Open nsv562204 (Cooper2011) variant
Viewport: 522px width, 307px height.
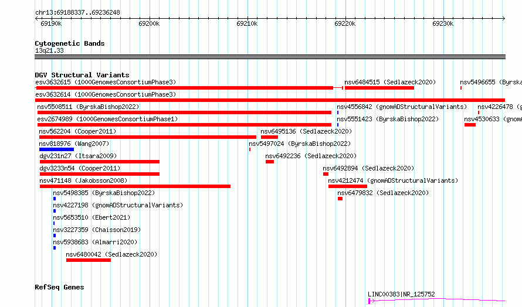[77, 131]
